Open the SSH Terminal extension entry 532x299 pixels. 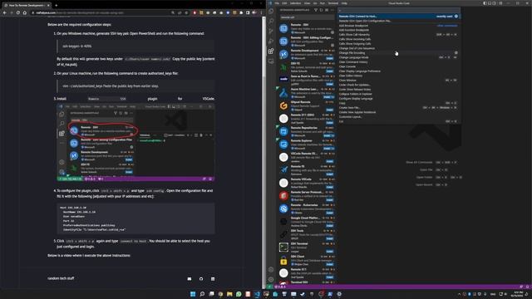click(307, 248)
